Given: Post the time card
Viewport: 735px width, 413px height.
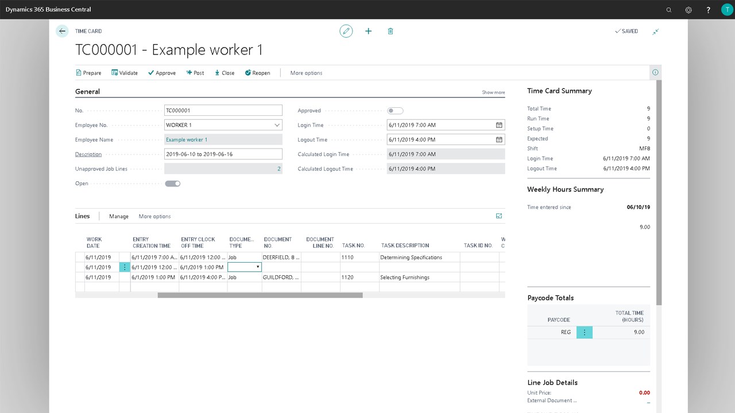Looking at the screenshot, I should [x=195, y=73].
